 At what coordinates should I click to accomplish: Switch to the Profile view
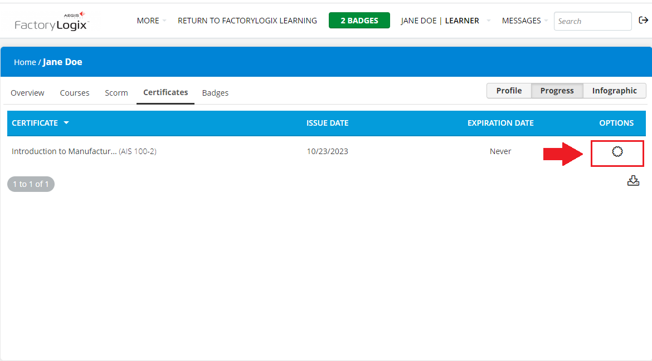pyautogui.click(x=509, y=90)
